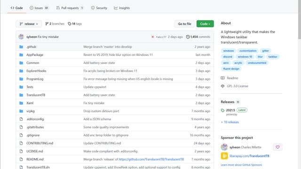Click the failed checks red X icon
The image size is (301, 169).
point(152,37)
